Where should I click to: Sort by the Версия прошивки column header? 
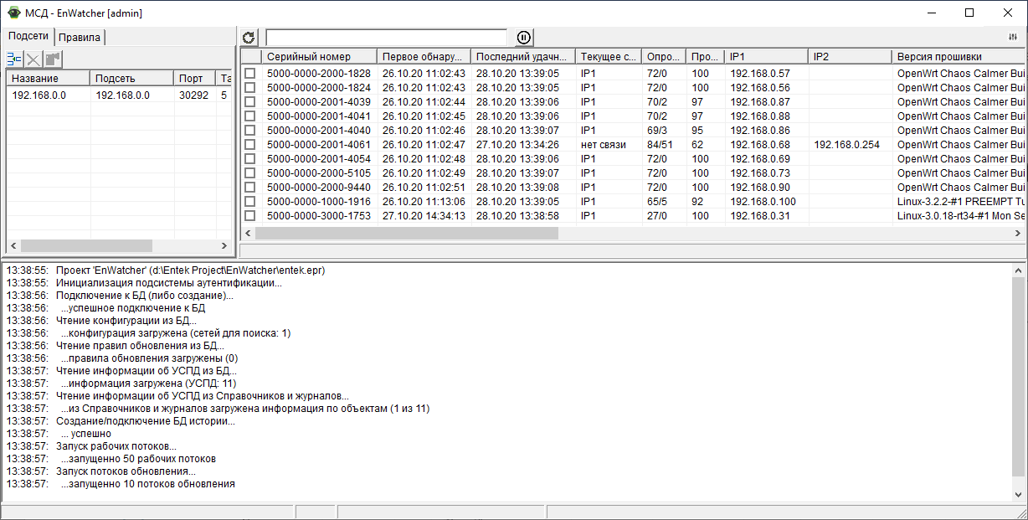click(x=954, y=56)
